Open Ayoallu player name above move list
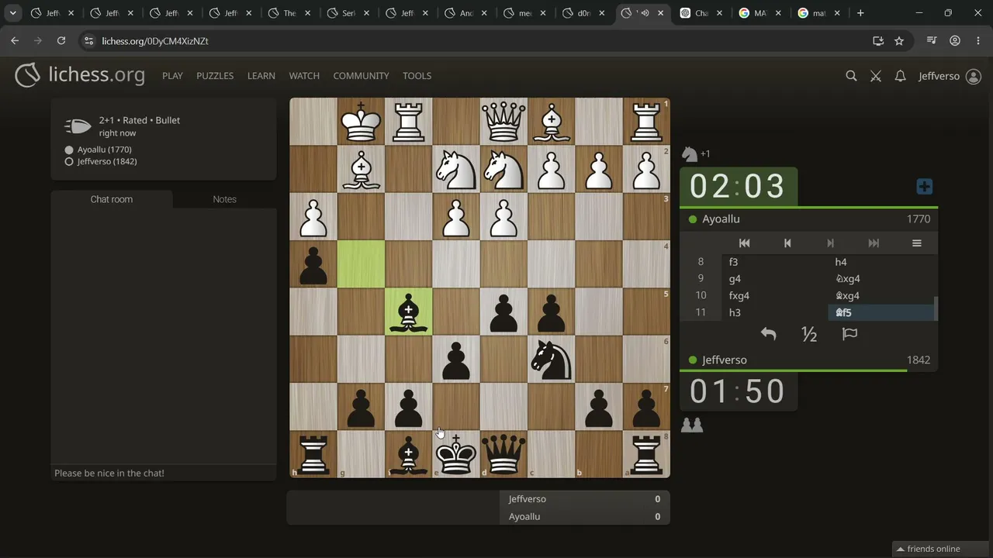This screenshot has width=993, height=558. point(721,219)
